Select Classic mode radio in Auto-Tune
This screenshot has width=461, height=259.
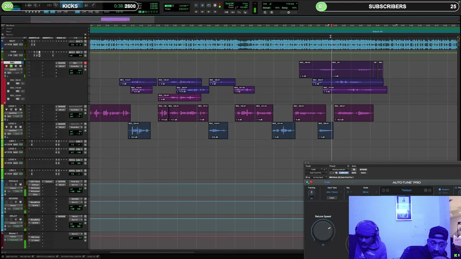[440, 193]
